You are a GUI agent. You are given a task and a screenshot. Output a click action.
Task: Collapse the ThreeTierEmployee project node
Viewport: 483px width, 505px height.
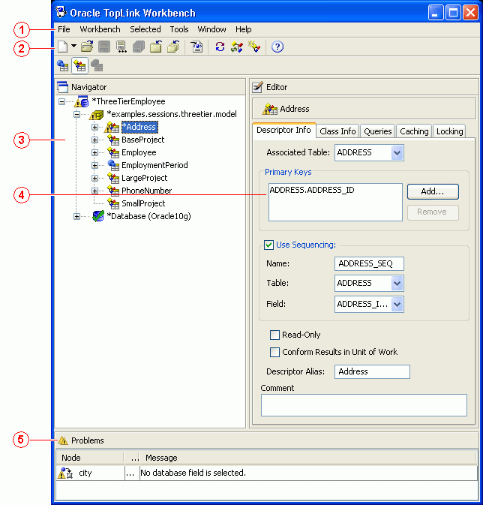[x=61, y=102]
